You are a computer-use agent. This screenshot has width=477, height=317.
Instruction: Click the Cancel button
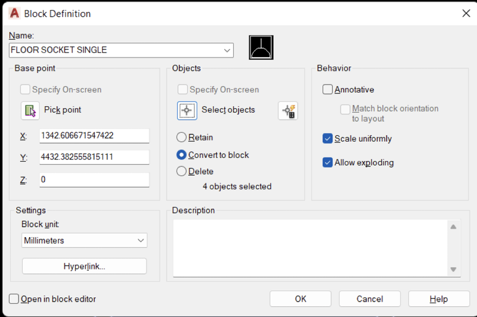(370, 299)
